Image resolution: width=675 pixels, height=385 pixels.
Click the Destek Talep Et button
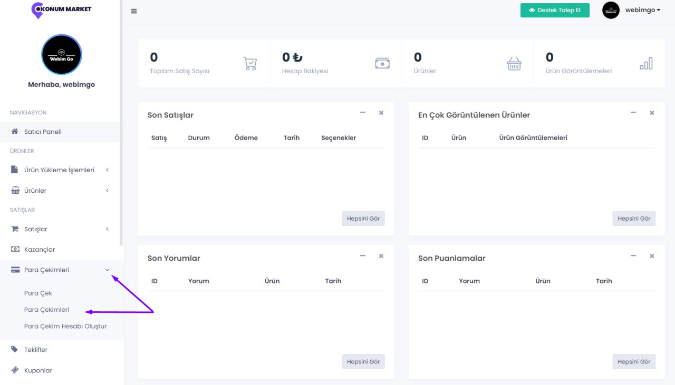point(555,10)
